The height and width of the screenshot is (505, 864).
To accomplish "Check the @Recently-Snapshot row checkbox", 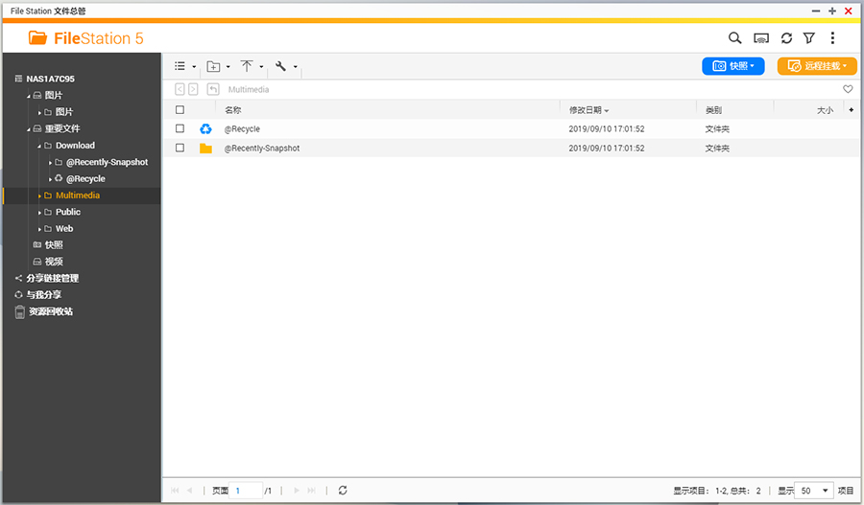I will [x=180, y=148].
